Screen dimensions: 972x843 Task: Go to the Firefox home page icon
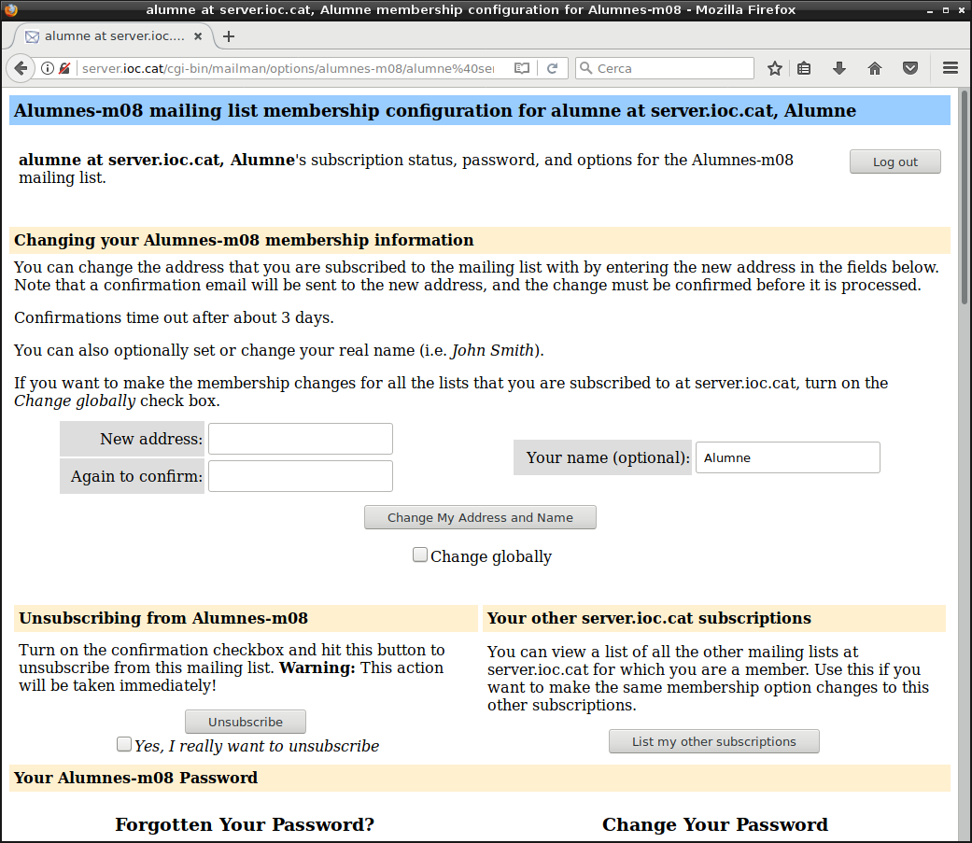tap(875, 68)
